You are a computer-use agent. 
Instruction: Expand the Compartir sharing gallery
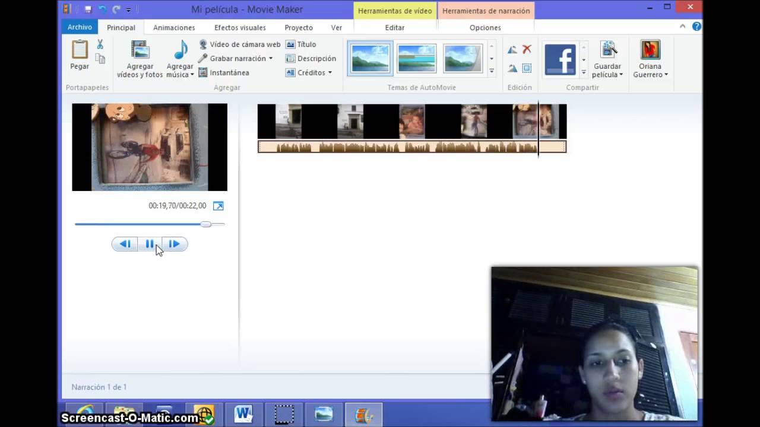tap(584, 72)
